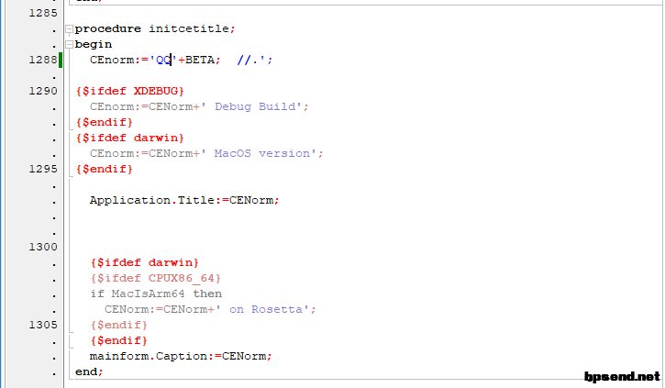The height and width of the screenshot is (388, 665).
Task: Select the {$ifdef XDEBUG} directive
Action: pyautogui.click(x=129, y=91)
